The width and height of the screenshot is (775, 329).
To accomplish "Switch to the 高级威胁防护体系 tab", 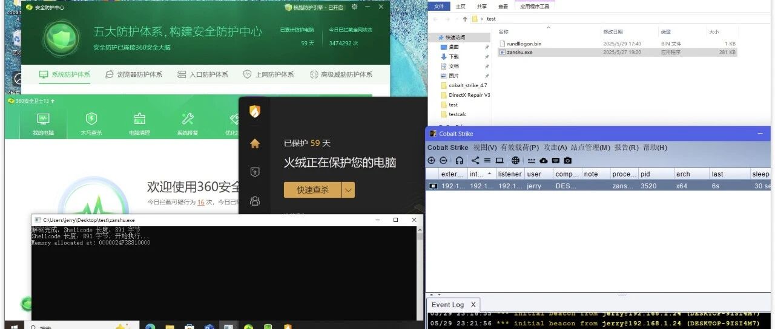I will [341, 74].
